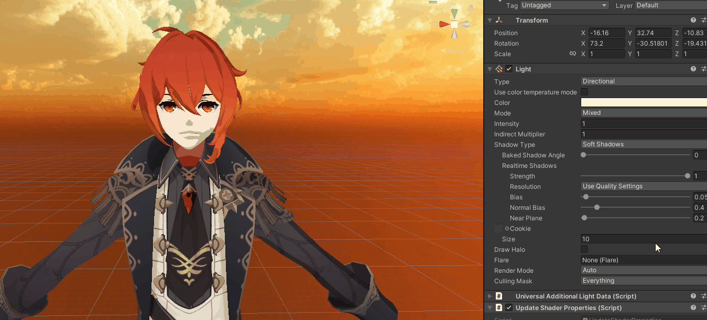Open Shadow Type dropdown showing Soft Shadows
This screenshot has width=707, height=320.
644,144
